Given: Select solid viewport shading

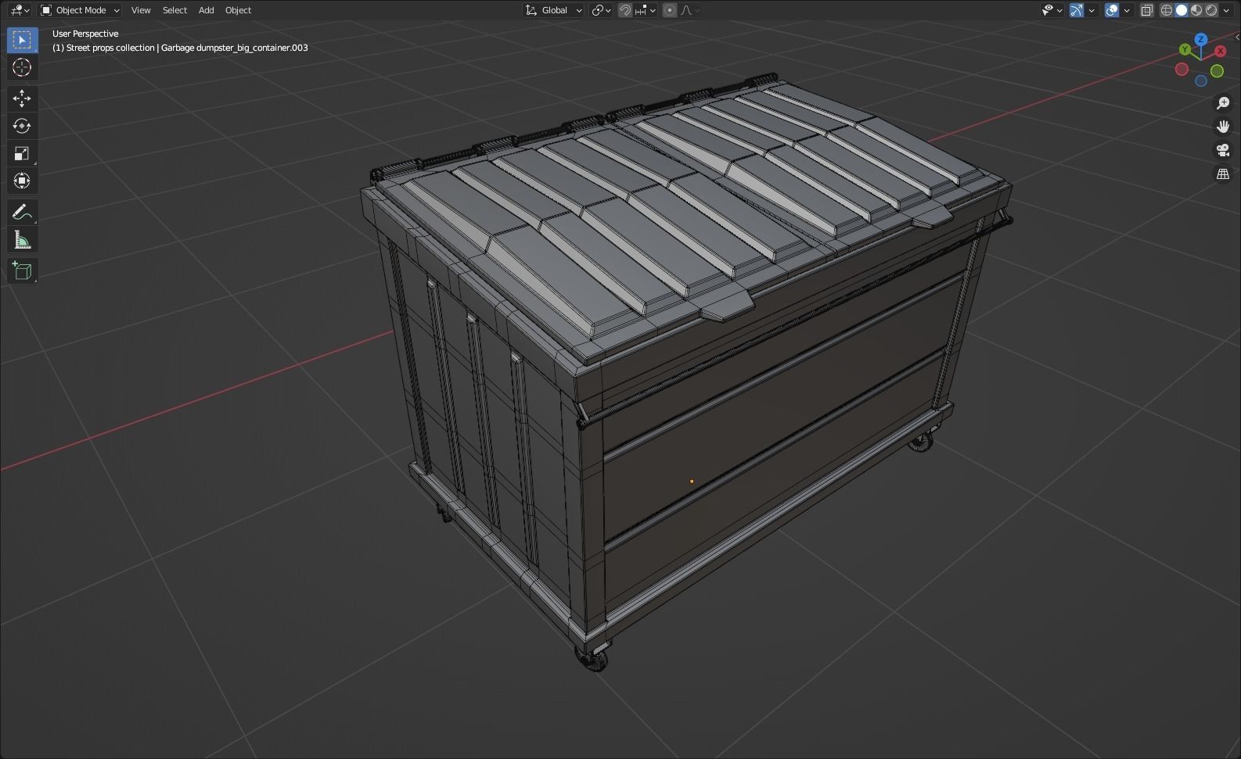Looking at the screenshot, I should coord(1182,10).
